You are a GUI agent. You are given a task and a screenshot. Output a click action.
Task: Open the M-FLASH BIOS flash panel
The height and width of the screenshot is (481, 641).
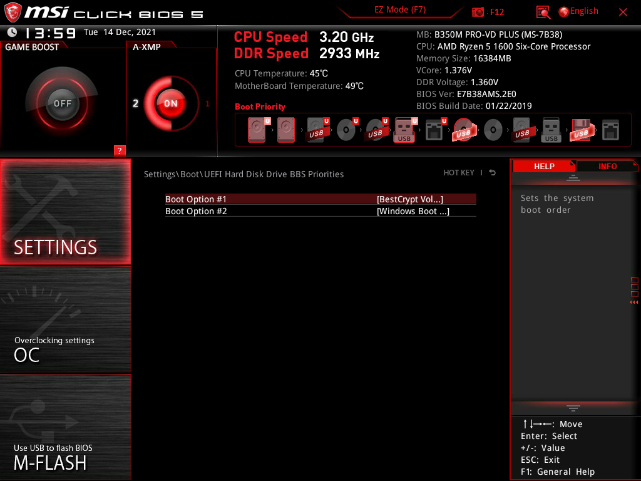pos(65,427)
